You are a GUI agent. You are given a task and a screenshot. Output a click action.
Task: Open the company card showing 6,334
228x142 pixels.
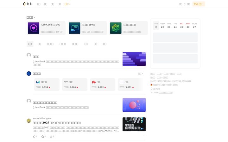pos(47,85)
